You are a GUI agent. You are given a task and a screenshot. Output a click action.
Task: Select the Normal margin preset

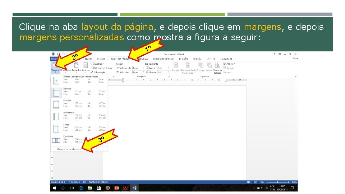click(79, 92)
